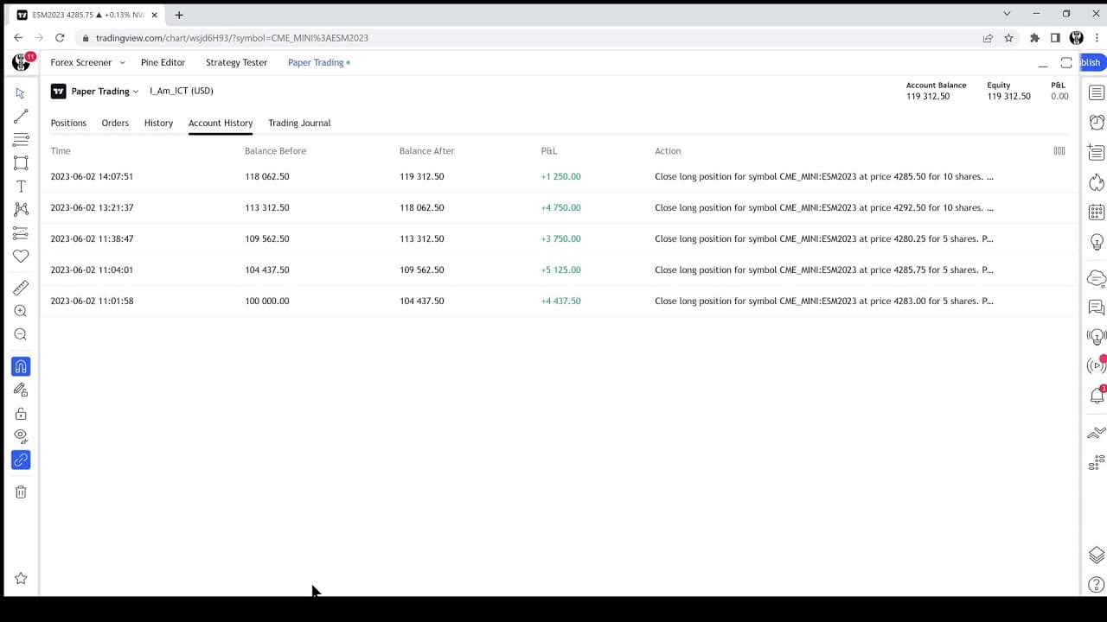Switch to the Orders tab
Screen dimensions: 1107x622
click(x=115, y=123)
